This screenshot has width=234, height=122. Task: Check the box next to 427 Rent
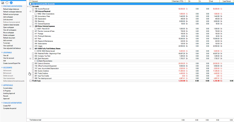point(33,38)
